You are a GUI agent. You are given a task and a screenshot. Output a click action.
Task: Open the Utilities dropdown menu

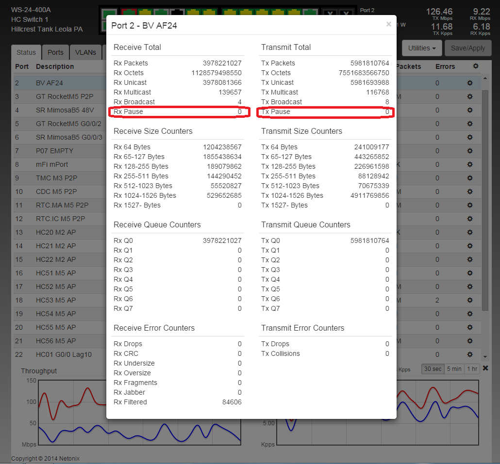point(421,48)
